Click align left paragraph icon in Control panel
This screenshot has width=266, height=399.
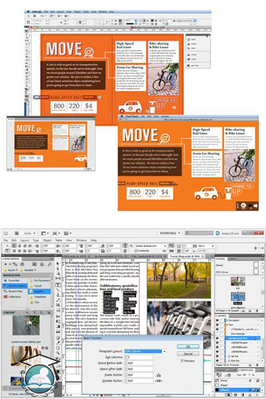tap(14, 245)
